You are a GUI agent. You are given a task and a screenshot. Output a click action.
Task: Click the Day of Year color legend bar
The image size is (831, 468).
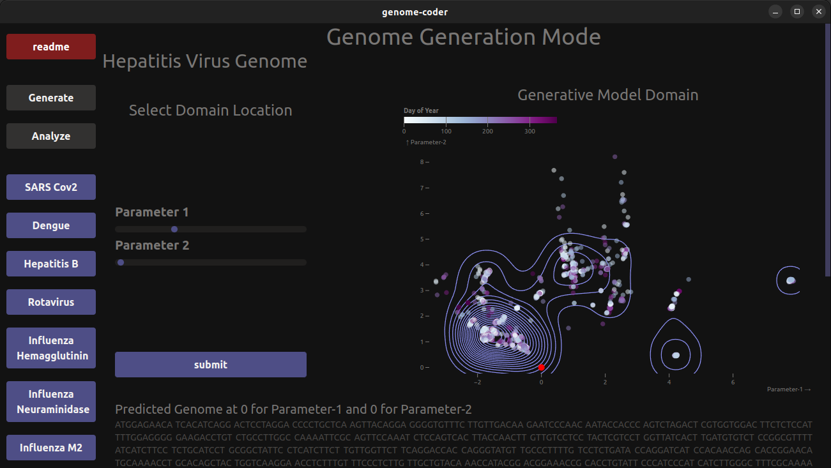tap(480, 120)
